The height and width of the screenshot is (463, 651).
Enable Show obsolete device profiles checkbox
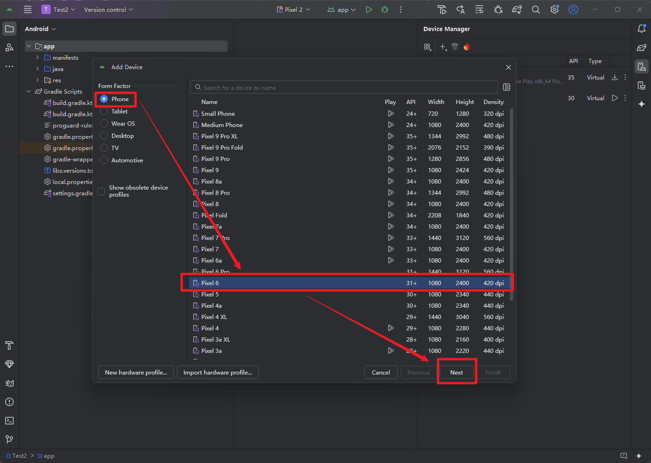pos(101,191)
